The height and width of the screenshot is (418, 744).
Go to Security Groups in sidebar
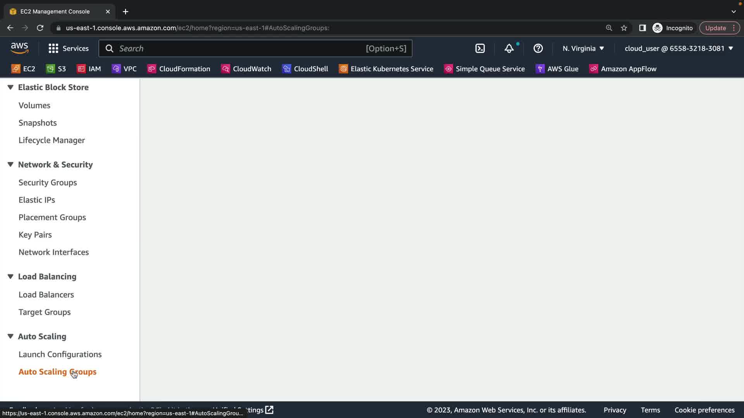[x=48, y=182]
